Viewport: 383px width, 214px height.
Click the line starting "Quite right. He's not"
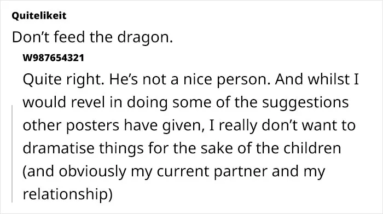point(191,79)
